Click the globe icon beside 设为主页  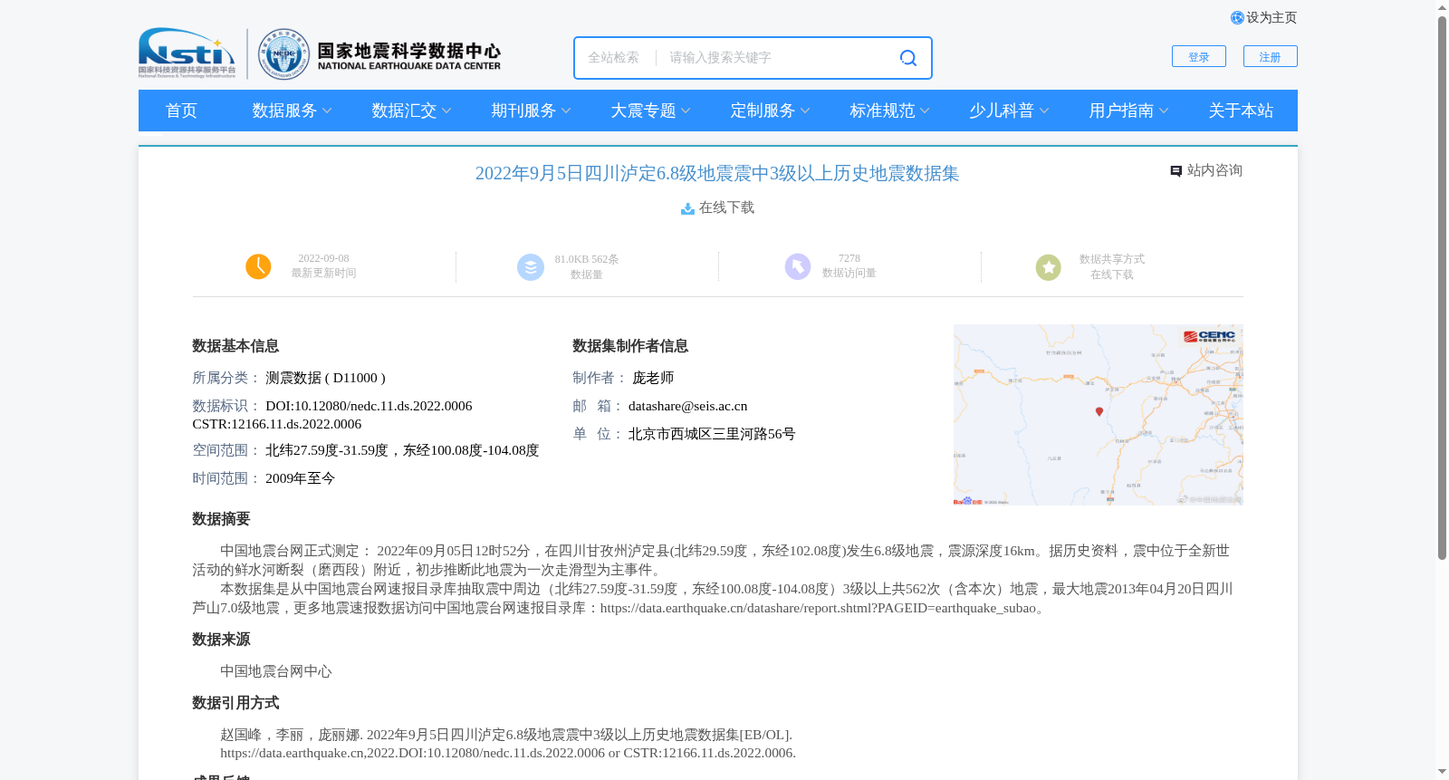coord(1237,18)
